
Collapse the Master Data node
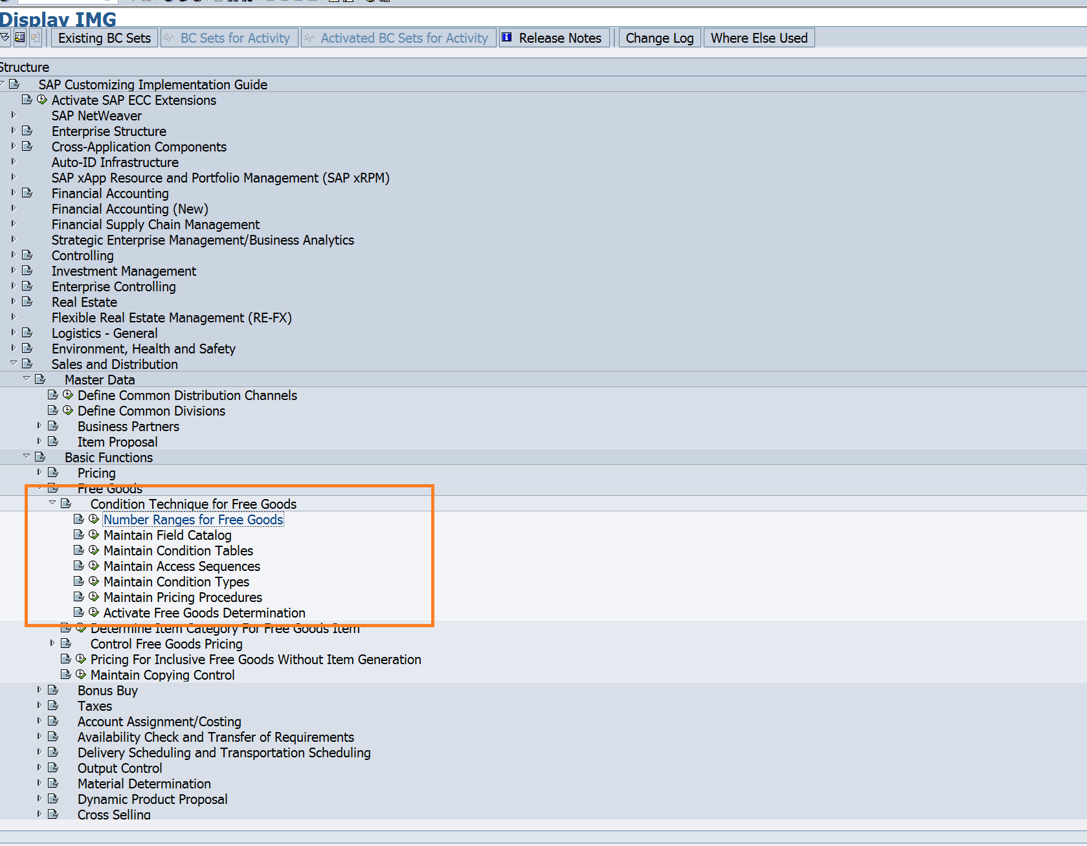[27, 379]
